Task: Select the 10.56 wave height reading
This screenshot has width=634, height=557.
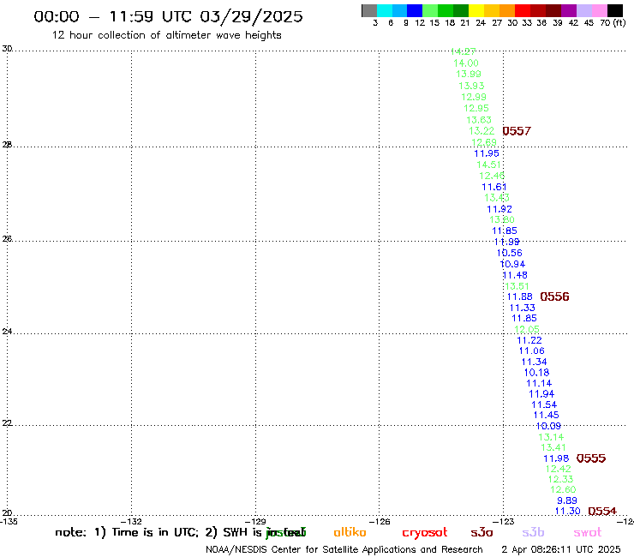Action: tap(510, 253)
